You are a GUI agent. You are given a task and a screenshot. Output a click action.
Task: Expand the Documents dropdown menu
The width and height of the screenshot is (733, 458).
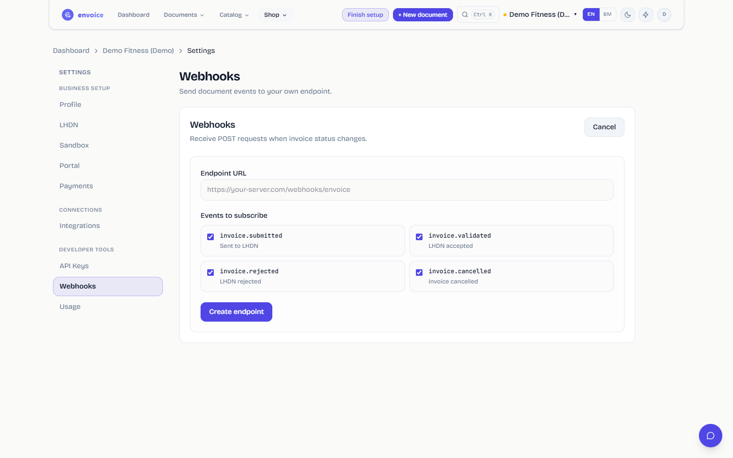(184, 15)
